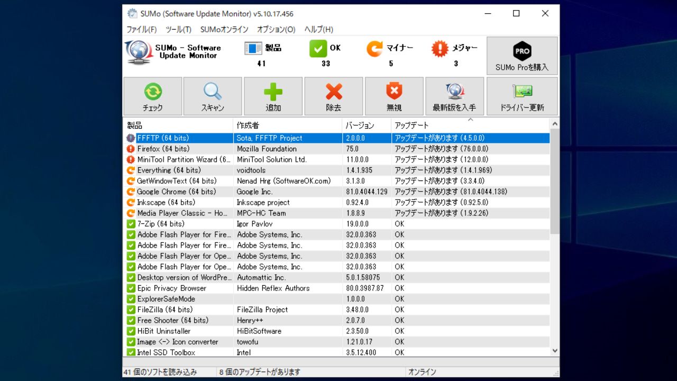The width and height of the screenshot is (677, 381).
Task: Click green check icon beside Image <-> Icon converter
Action: [131, 342]
